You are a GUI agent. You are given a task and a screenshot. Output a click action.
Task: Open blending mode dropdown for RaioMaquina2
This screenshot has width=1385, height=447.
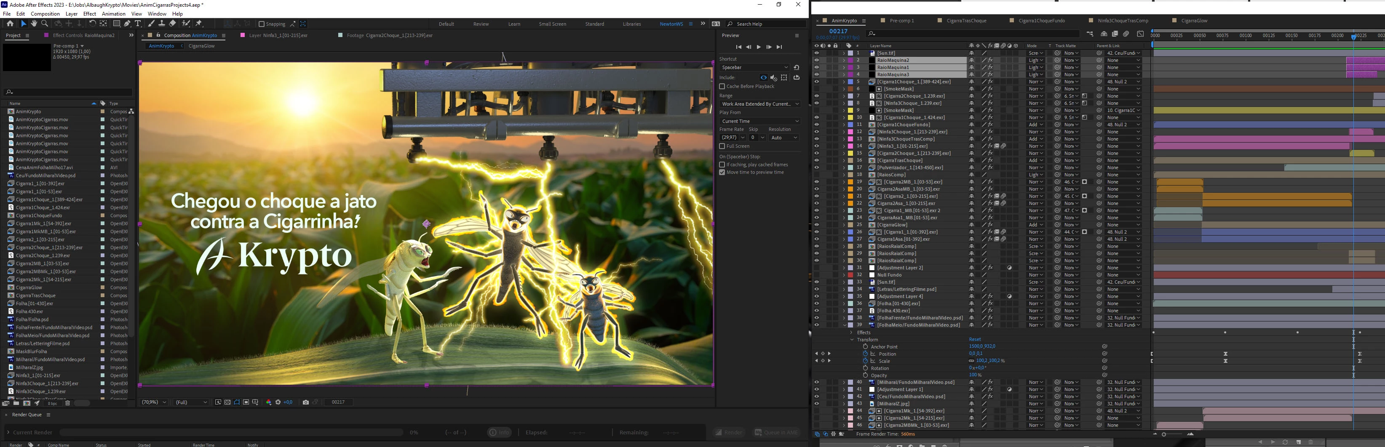(1036, 60)
